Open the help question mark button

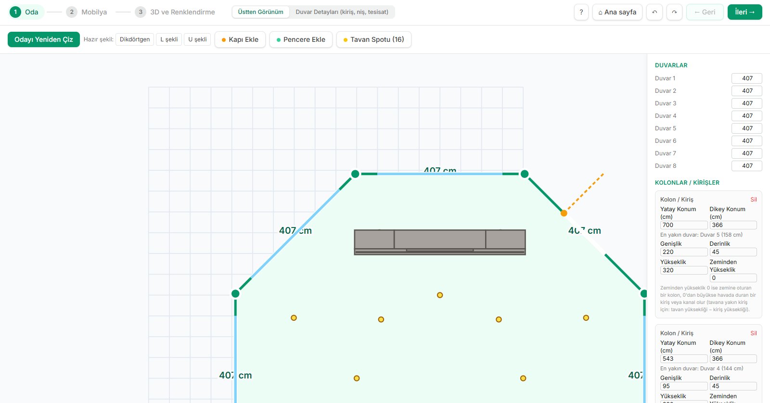581,12
